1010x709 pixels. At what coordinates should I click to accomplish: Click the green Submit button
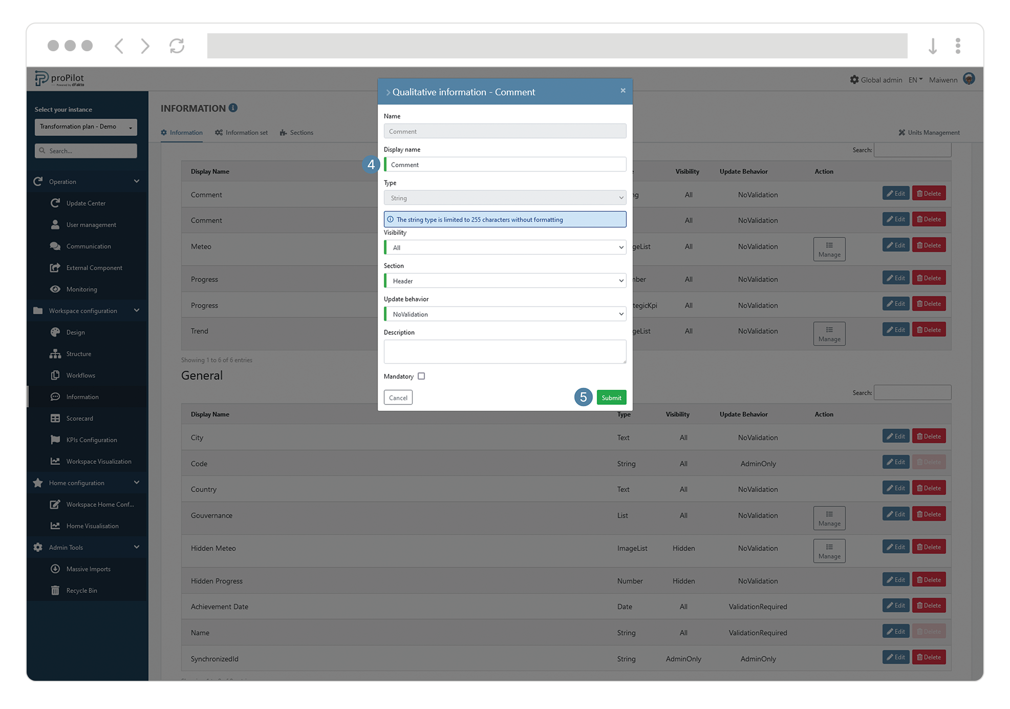611,398
